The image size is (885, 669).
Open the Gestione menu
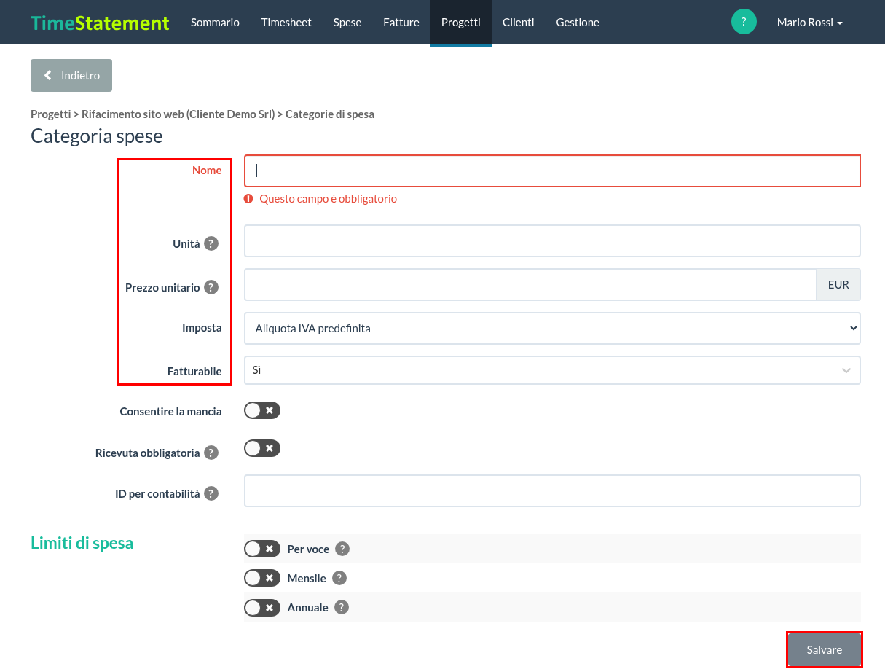[578, 23]
